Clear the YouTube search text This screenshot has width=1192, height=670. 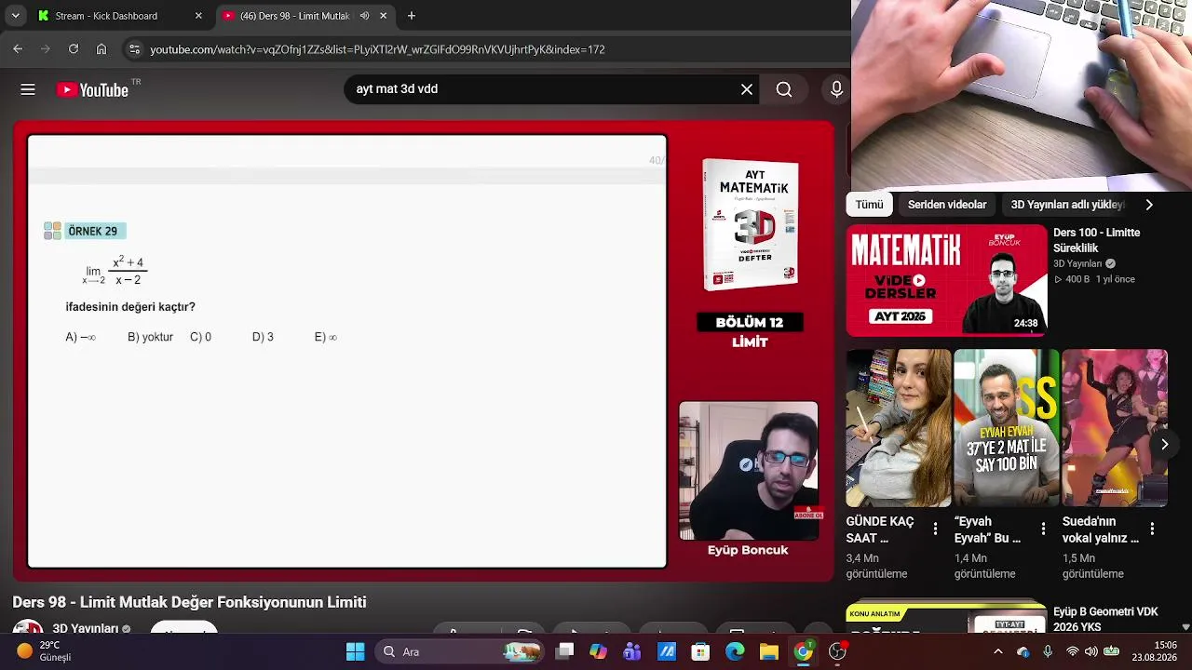point(747,89)
